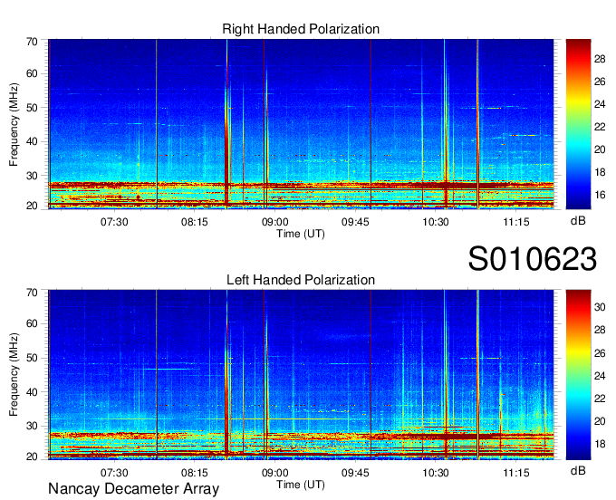Click the 26 dB value on Left Handed colorbar
Screen dimensions: 616x500
point(600,353)
